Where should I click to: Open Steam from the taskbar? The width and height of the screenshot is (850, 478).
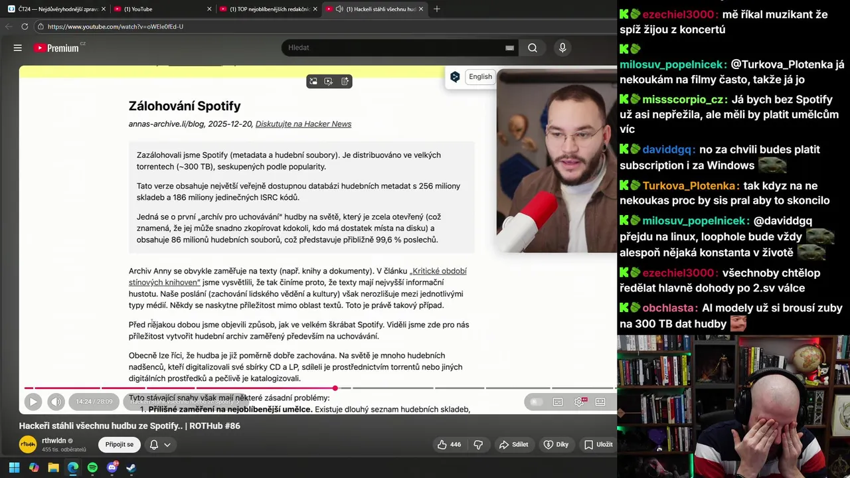coord(131,467)
